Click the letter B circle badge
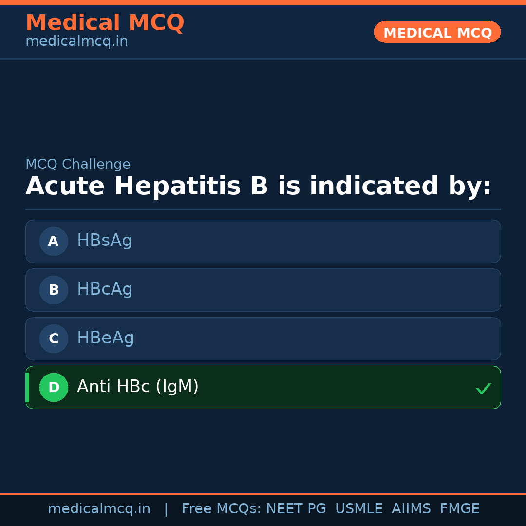This screenshot has width=526, height=526. tap(54, 290)
